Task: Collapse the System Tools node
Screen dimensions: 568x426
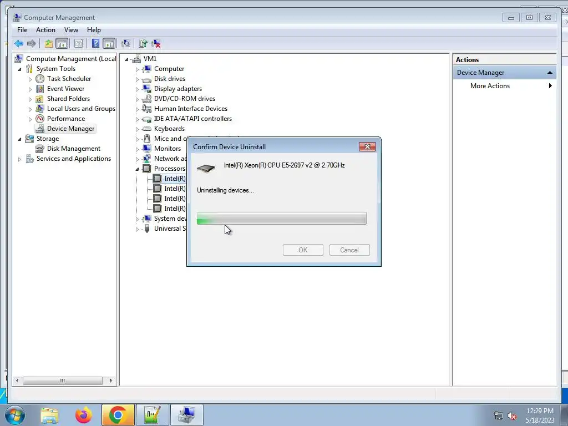Action: pyautogui.click(x=19, y=69)
